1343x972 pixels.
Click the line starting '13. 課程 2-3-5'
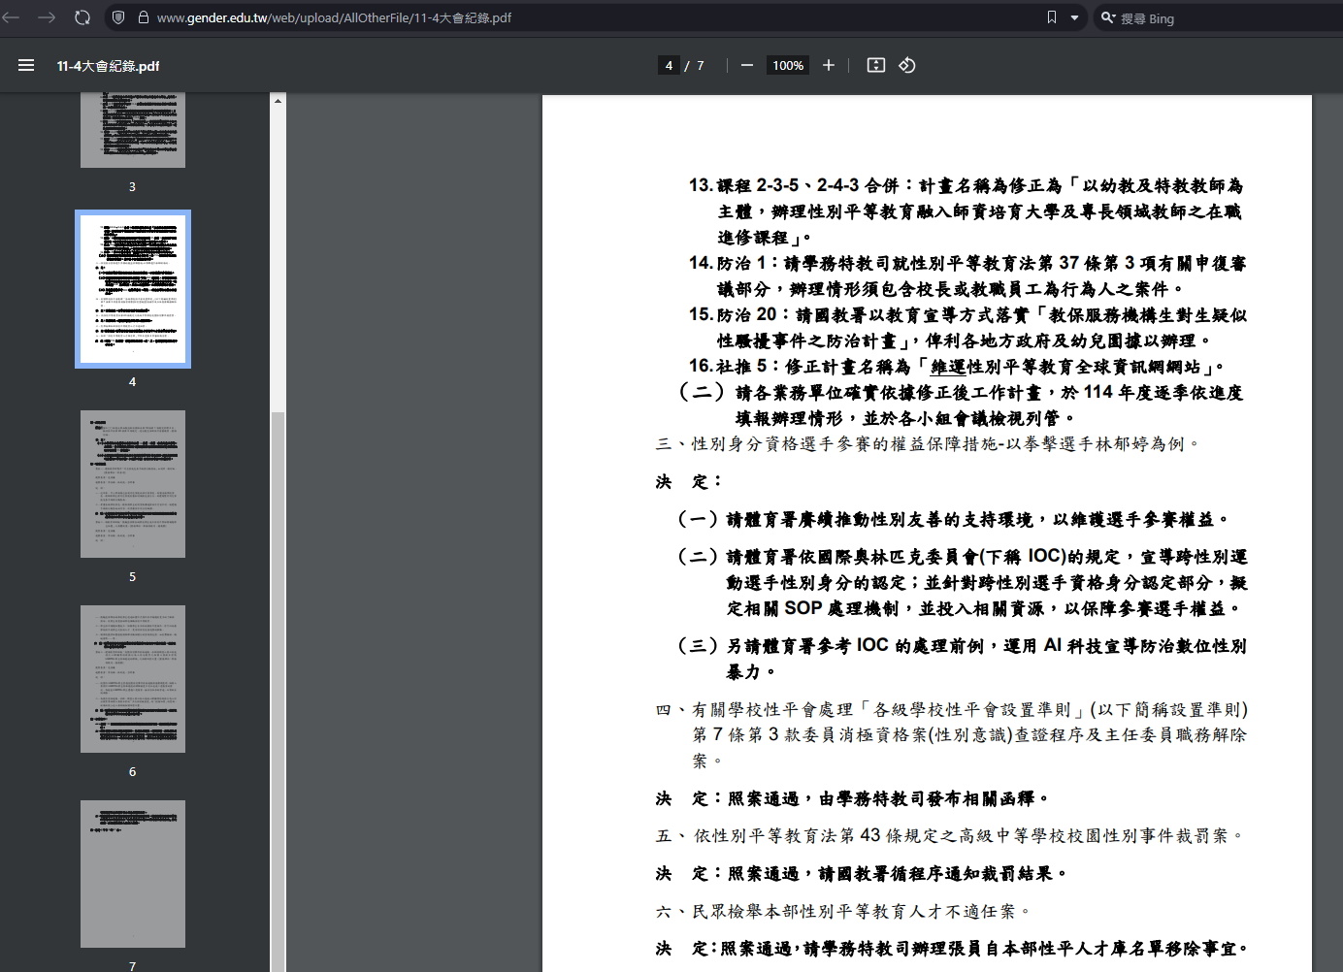click(966, 184)
